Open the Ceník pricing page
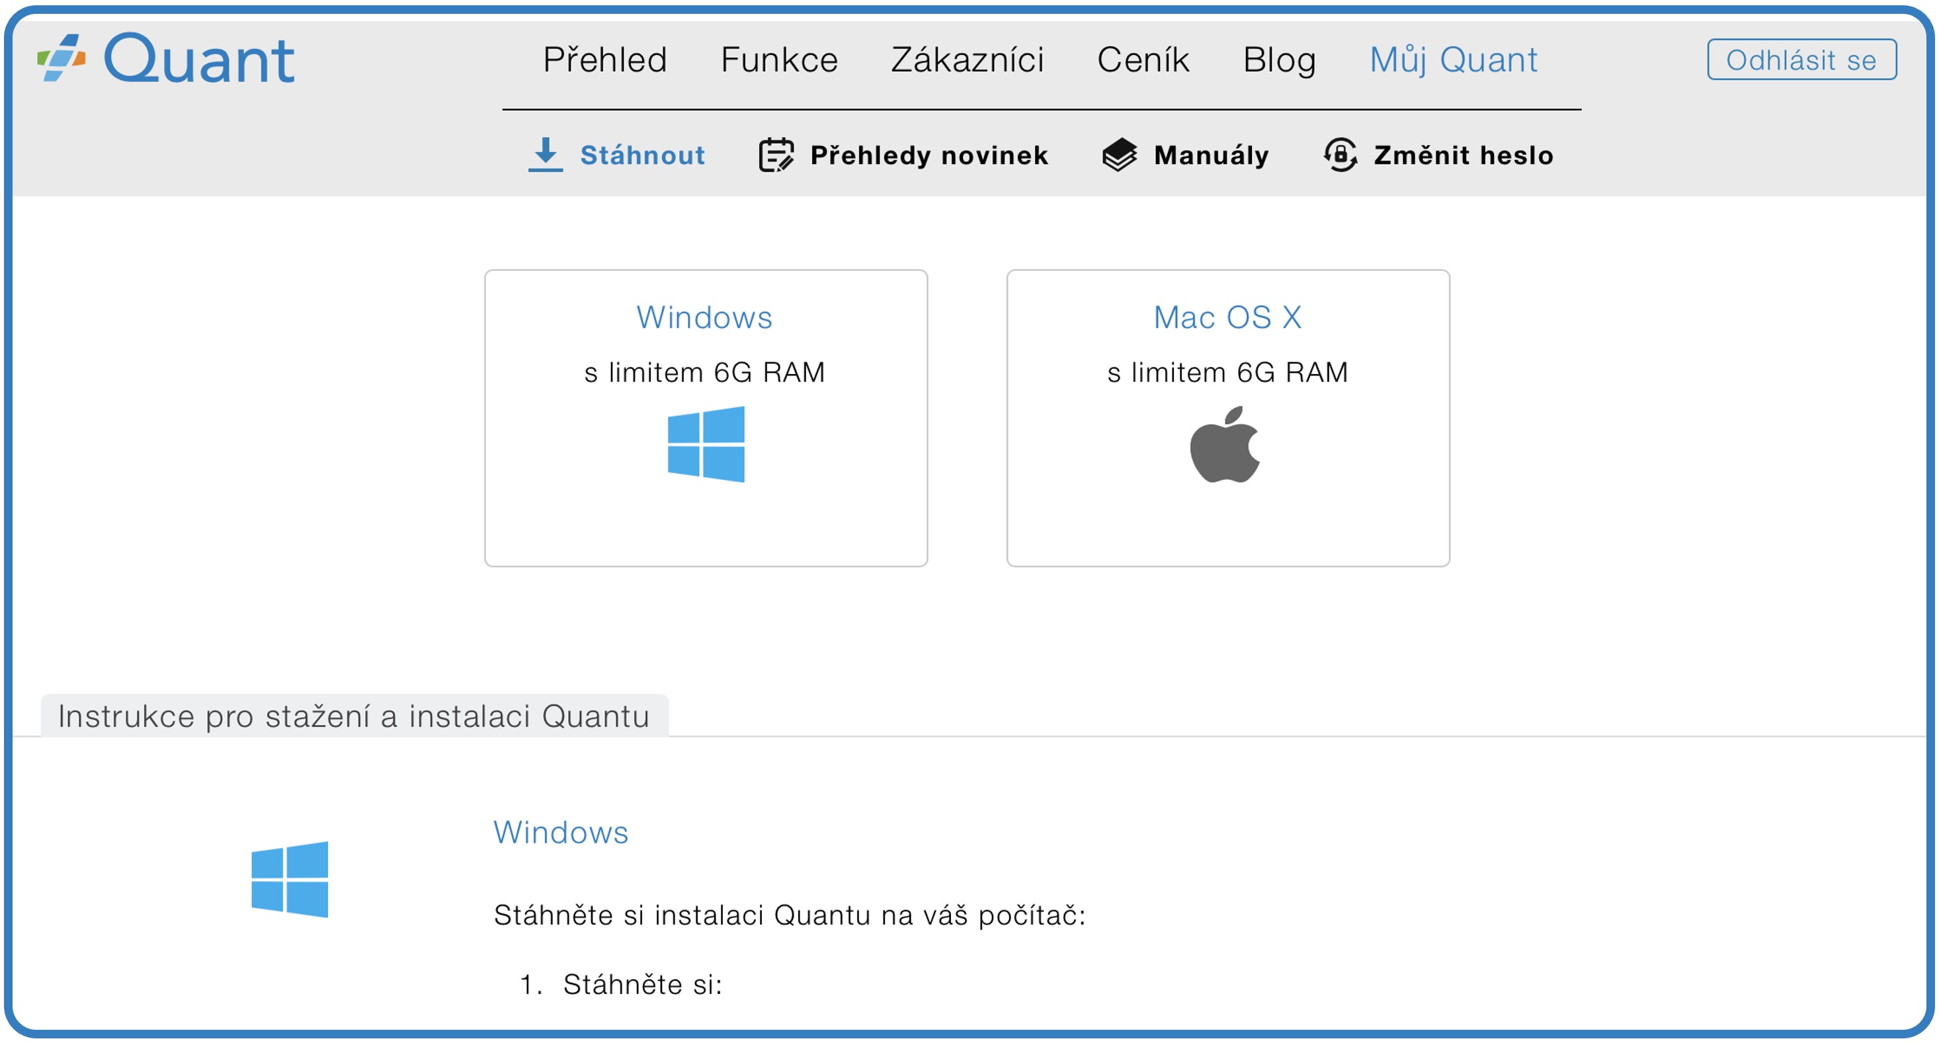The width and height of the screenshot is (1939, 1043). coord(1143,59)
